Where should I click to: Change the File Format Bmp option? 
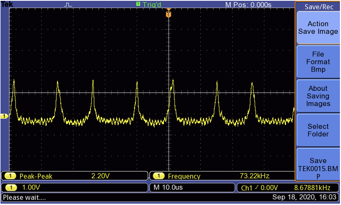(x=318, y=62)
